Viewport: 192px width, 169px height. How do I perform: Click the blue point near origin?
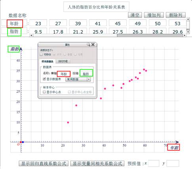click(x=23, y=142)
